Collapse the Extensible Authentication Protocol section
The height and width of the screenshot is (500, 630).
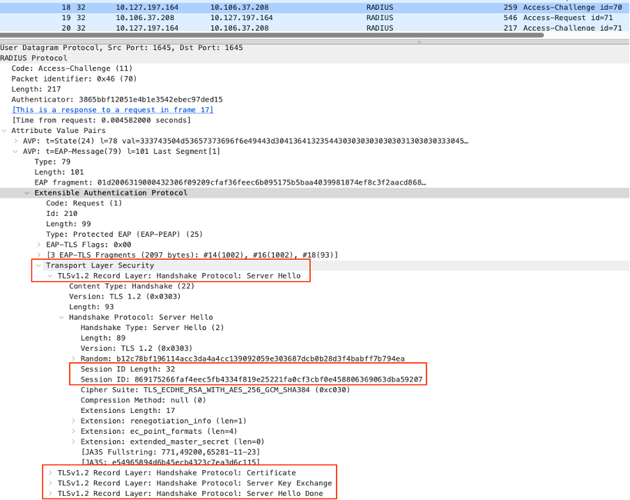pyautogui.click(x=27, y=193)
